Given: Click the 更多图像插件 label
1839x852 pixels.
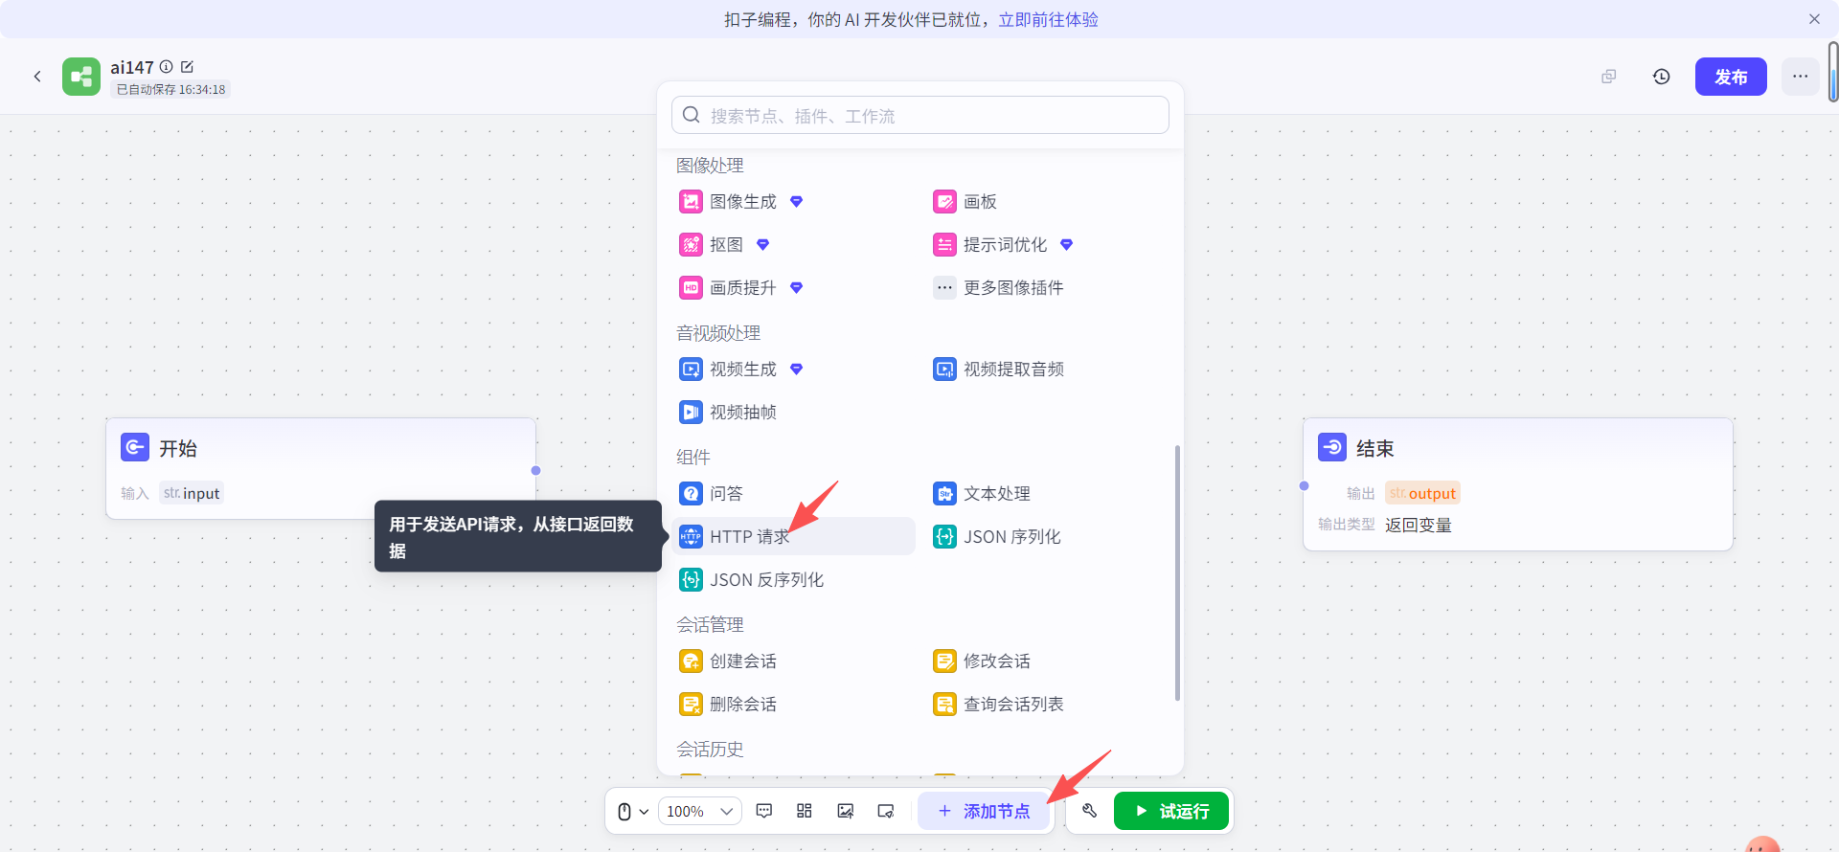Looking at the screenshot, I should (1013, 288).
